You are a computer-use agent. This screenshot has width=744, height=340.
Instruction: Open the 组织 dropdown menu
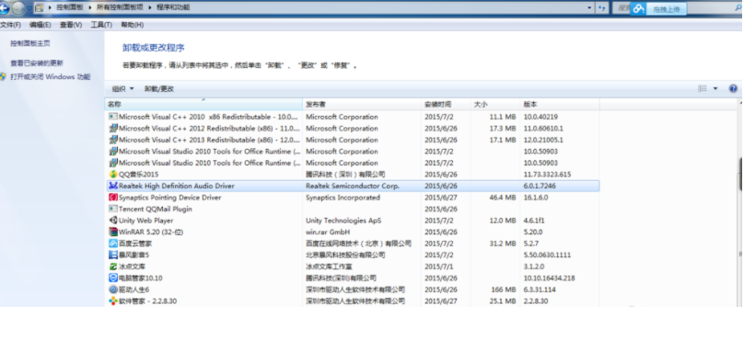click(122, 88)
